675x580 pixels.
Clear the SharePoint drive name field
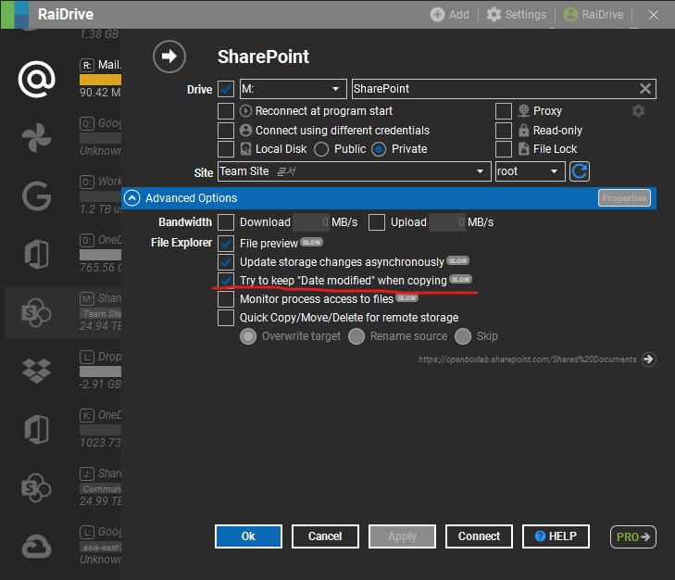[x=645, y=89]
